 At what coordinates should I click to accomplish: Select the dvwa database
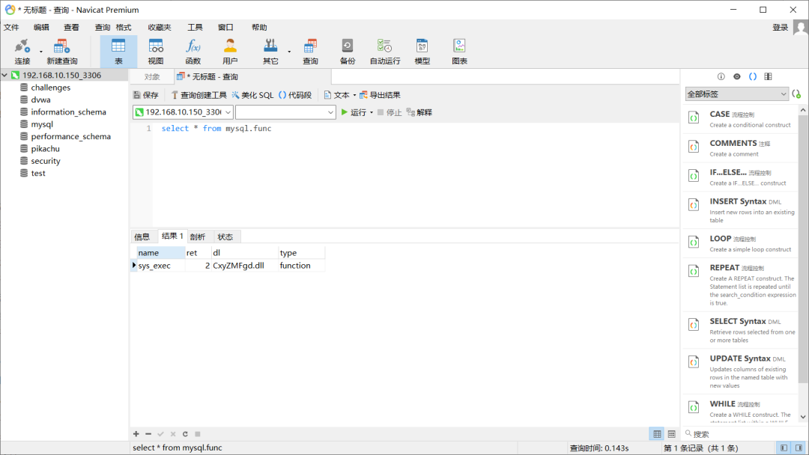[x=40, y=100]
